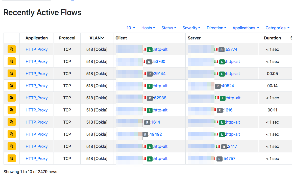Click server port link 54757

(229, 158)
